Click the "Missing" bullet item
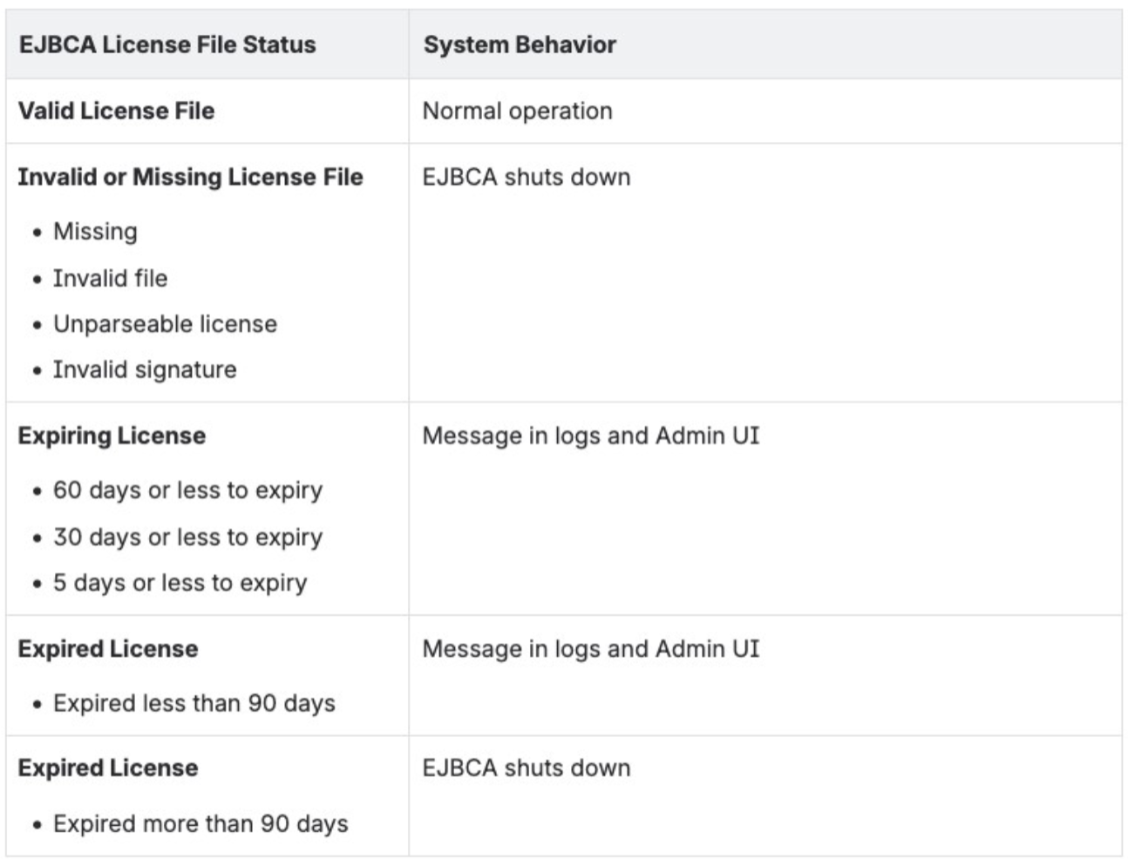 (95, 232)
